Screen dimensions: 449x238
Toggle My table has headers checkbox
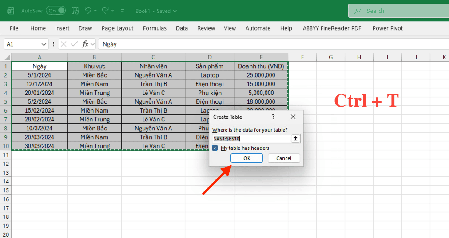(215, 148)
